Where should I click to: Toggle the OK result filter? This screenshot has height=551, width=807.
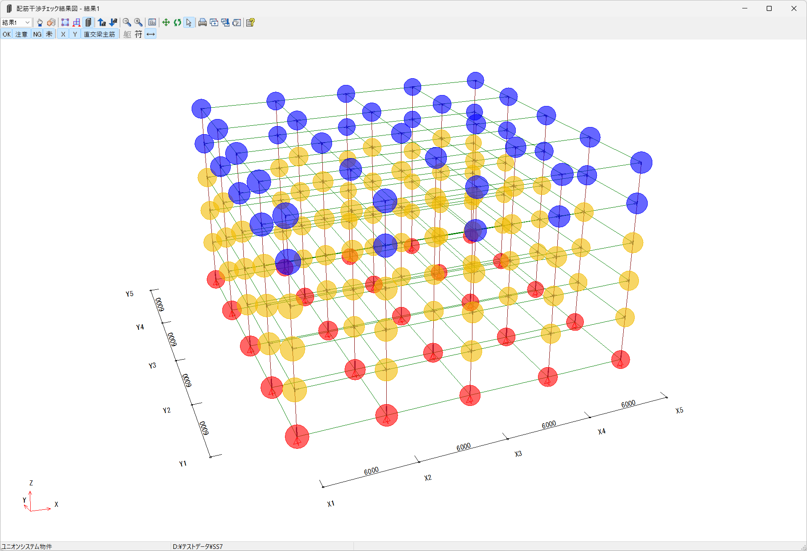click(x=7, y=34)
